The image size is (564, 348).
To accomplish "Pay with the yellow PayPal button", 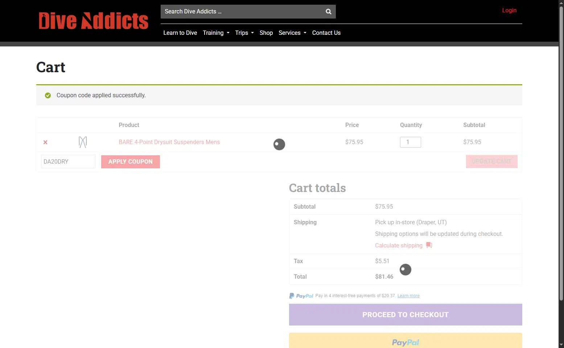I will tap(405, 341).
